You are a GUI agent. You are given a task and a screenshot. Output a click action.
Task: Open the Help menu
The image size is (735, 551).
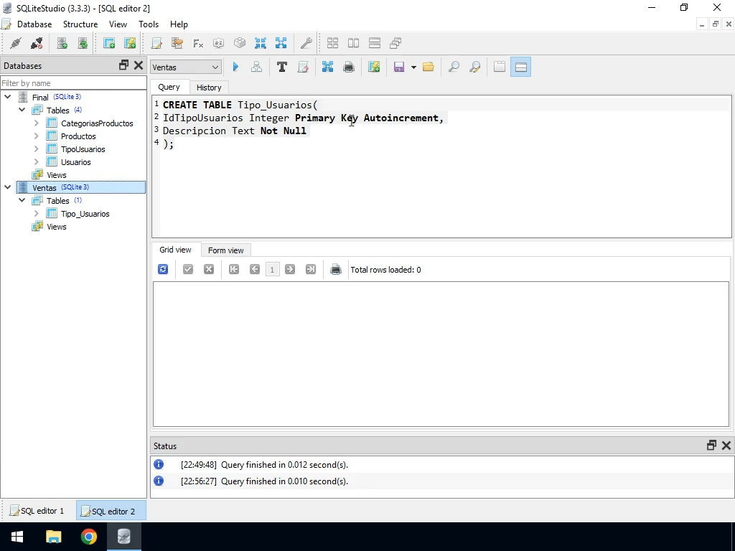coord(179,24)
